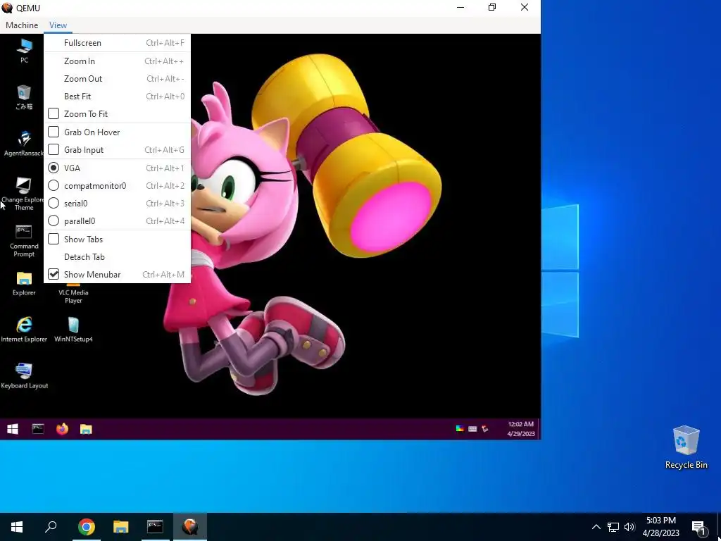
Task: Choose Fullscreen from the View menu
Action: coord(118,43)
